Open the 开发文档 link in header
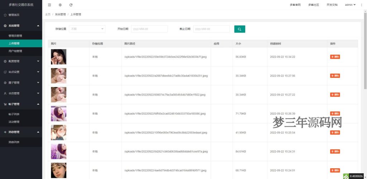367x179 pixels. tap(332, 5)
